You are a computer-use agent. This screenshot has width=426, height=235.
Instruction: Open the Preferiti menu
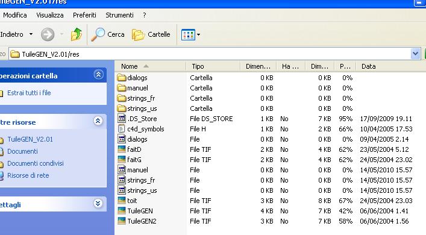84,15
